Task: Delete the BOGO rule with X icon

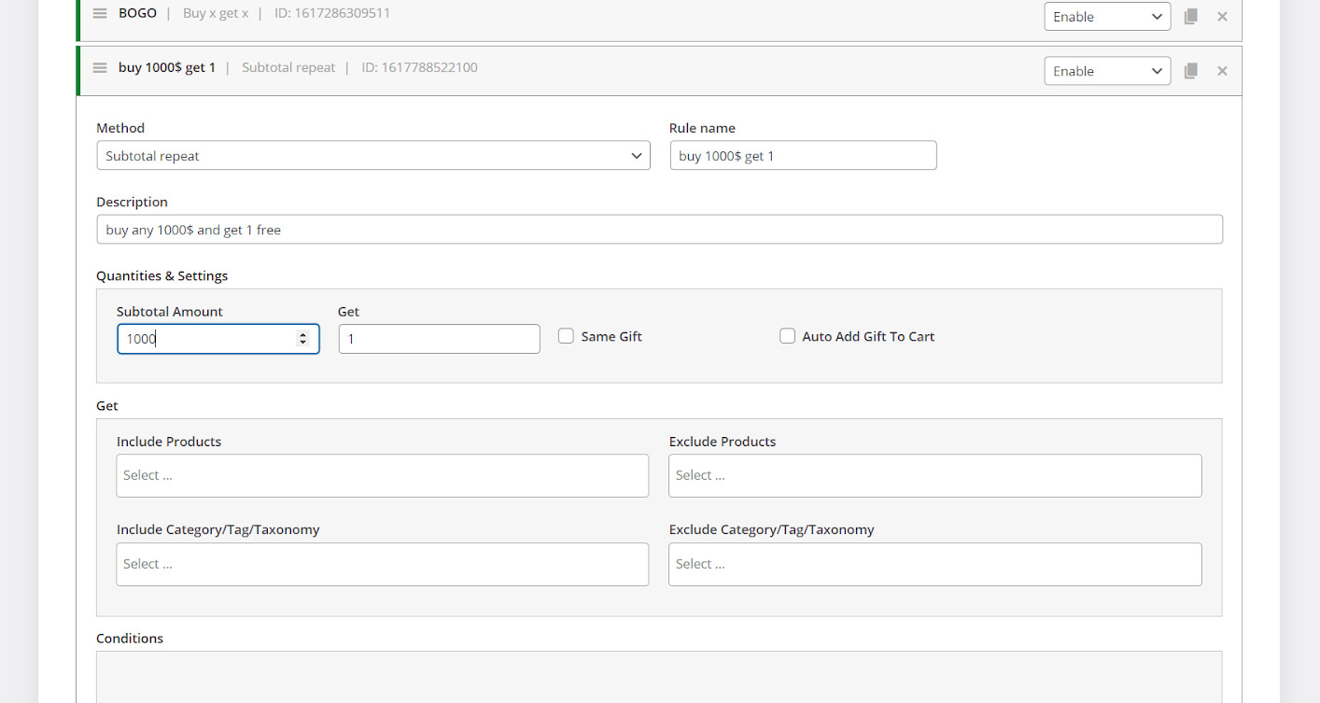Action: pos(1222,17)
